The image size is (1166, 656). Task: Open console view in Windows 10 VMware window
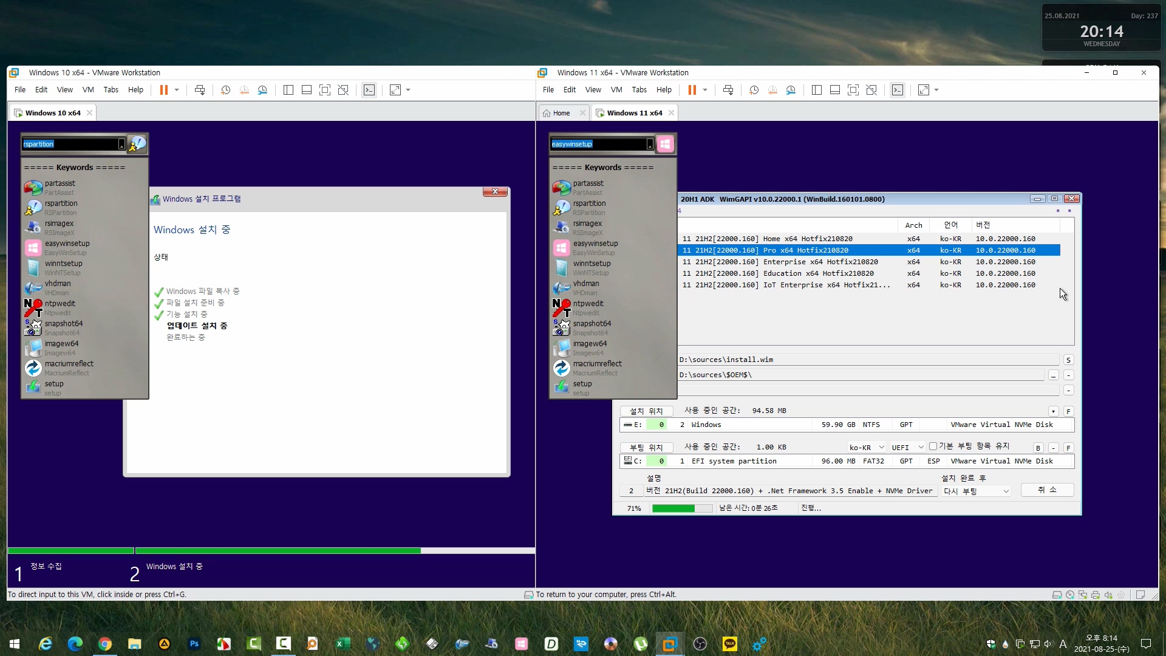369,90
